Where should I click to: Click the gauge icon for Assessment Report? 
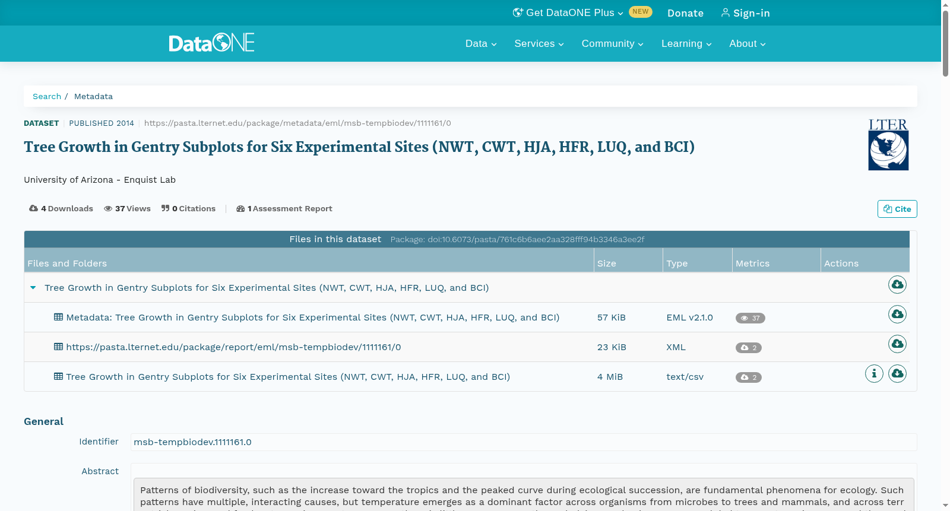point(240,209)
